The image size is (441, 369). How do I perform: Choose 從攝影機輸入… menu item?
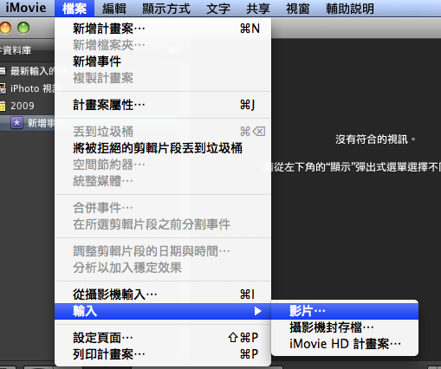[163, 295]
